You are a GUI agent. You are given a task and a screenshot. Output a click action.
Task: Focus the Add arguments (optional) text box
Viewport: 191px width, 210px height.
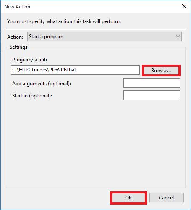152,83
